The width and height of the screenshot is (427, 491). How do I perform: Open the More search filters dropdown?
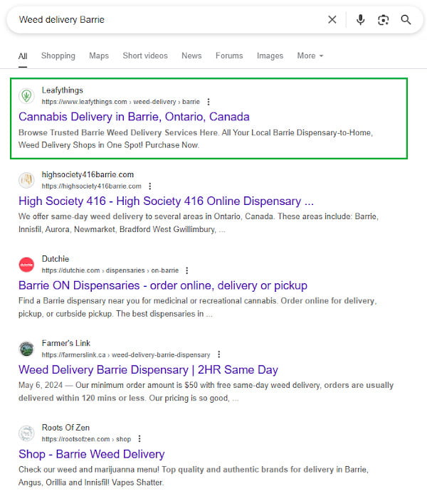[x=310, y=56]
